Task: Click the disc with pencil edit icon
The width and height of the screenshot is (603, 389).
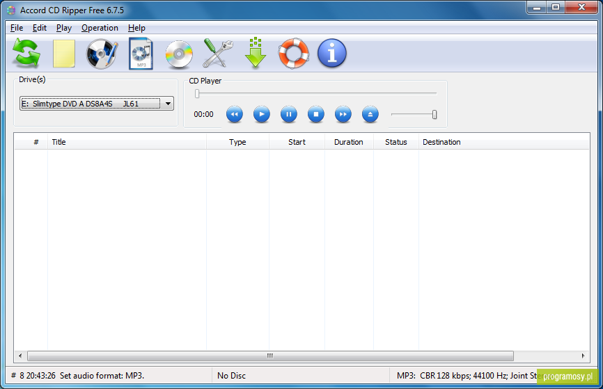Action: tap(102, 54)
